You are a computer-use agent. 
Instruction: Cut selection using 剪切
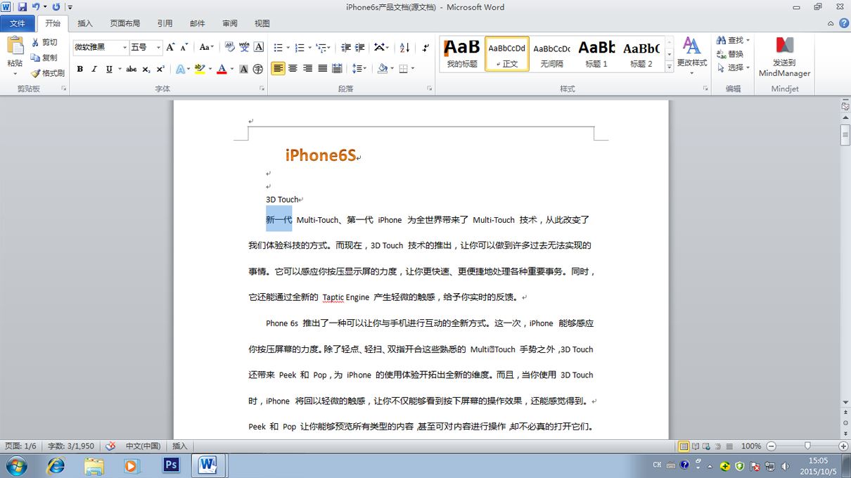point(44,42)
